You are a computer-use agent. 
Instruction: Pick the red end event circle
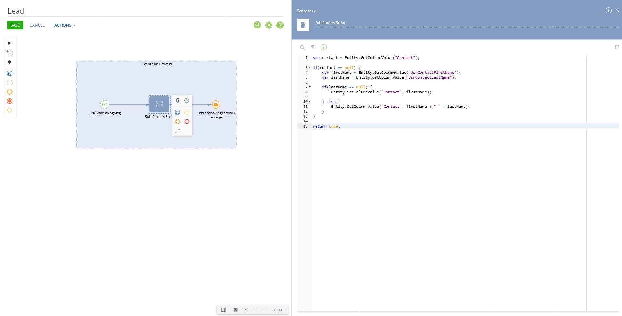pyautogui.click(x=10, y=101)
